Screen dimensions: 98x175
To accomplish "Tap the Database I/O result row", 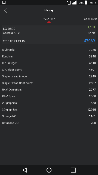I will tap(49, 123).
